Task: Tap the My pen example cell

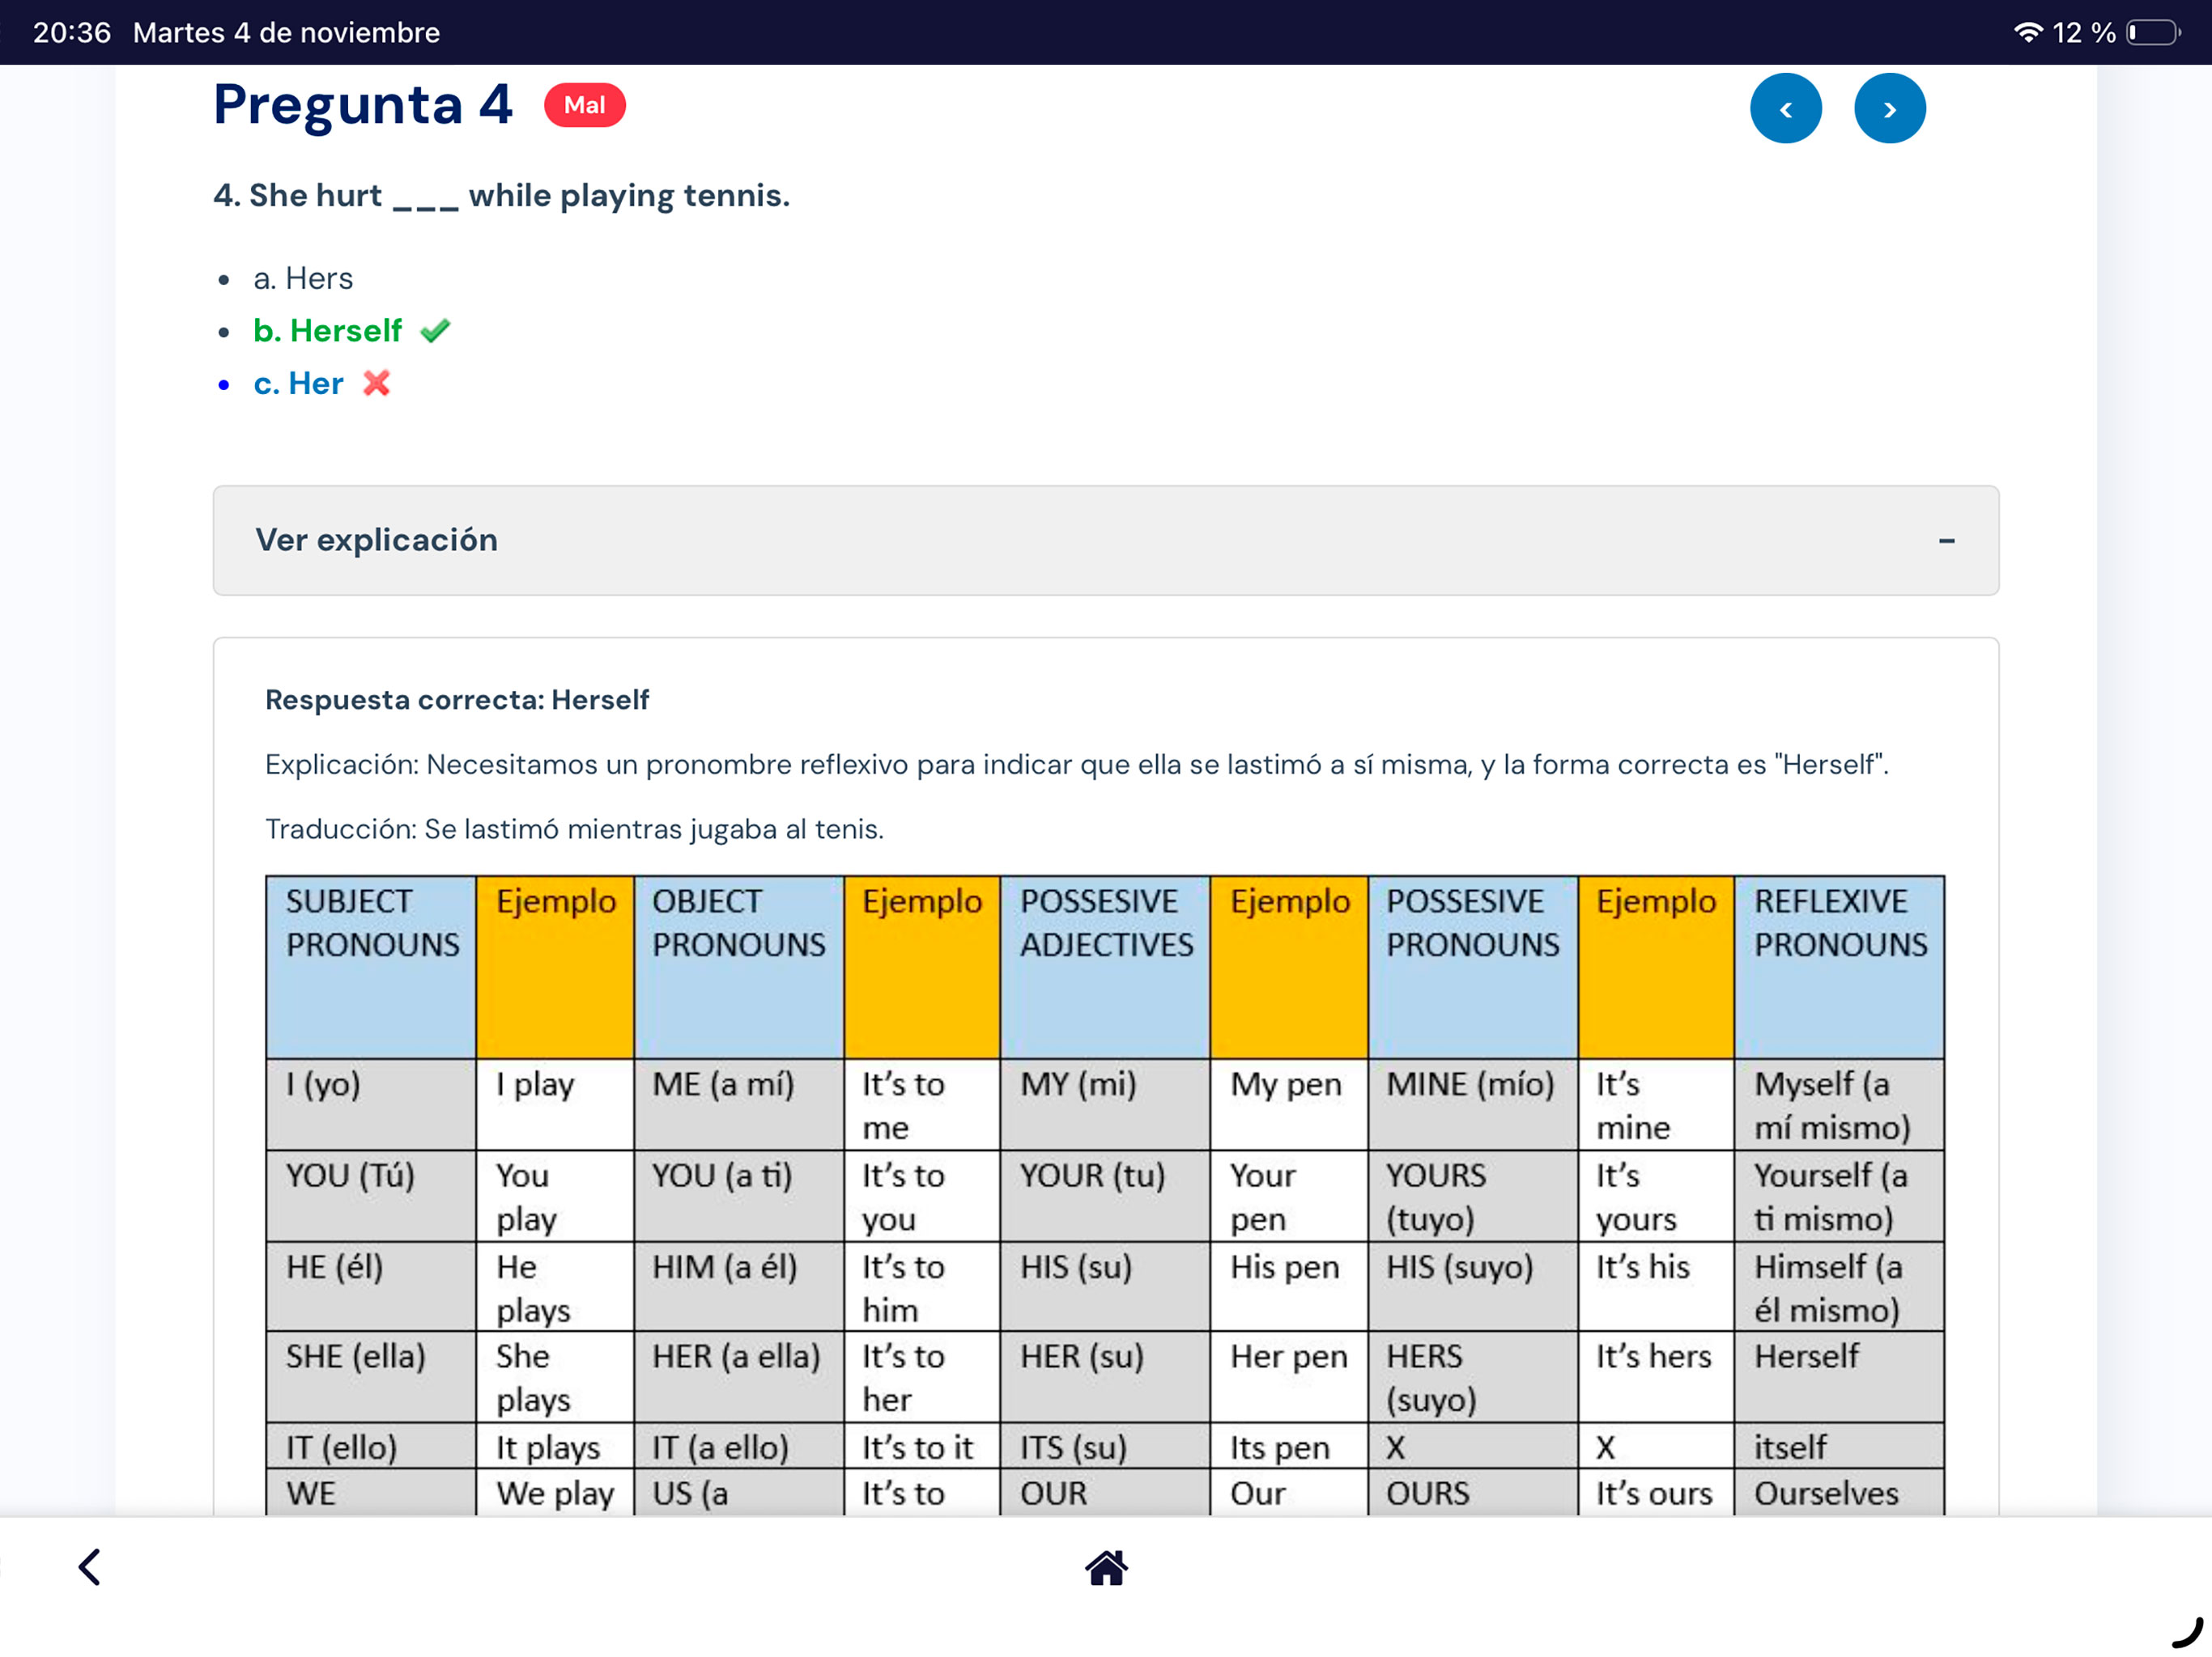Action: click(1289, 1104)
